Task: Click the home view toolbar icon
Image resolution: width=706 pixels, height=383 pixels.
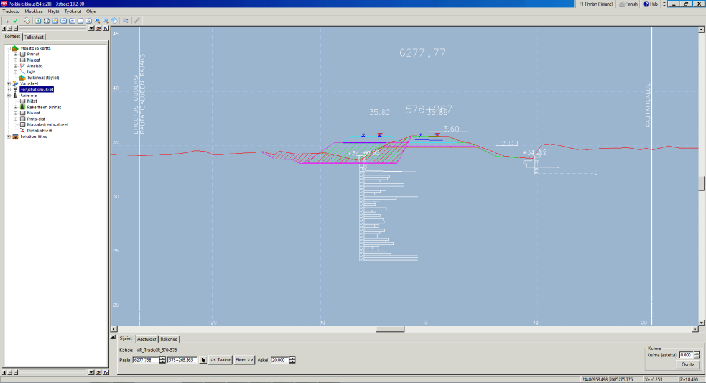Action: click(x=55, y=21)
